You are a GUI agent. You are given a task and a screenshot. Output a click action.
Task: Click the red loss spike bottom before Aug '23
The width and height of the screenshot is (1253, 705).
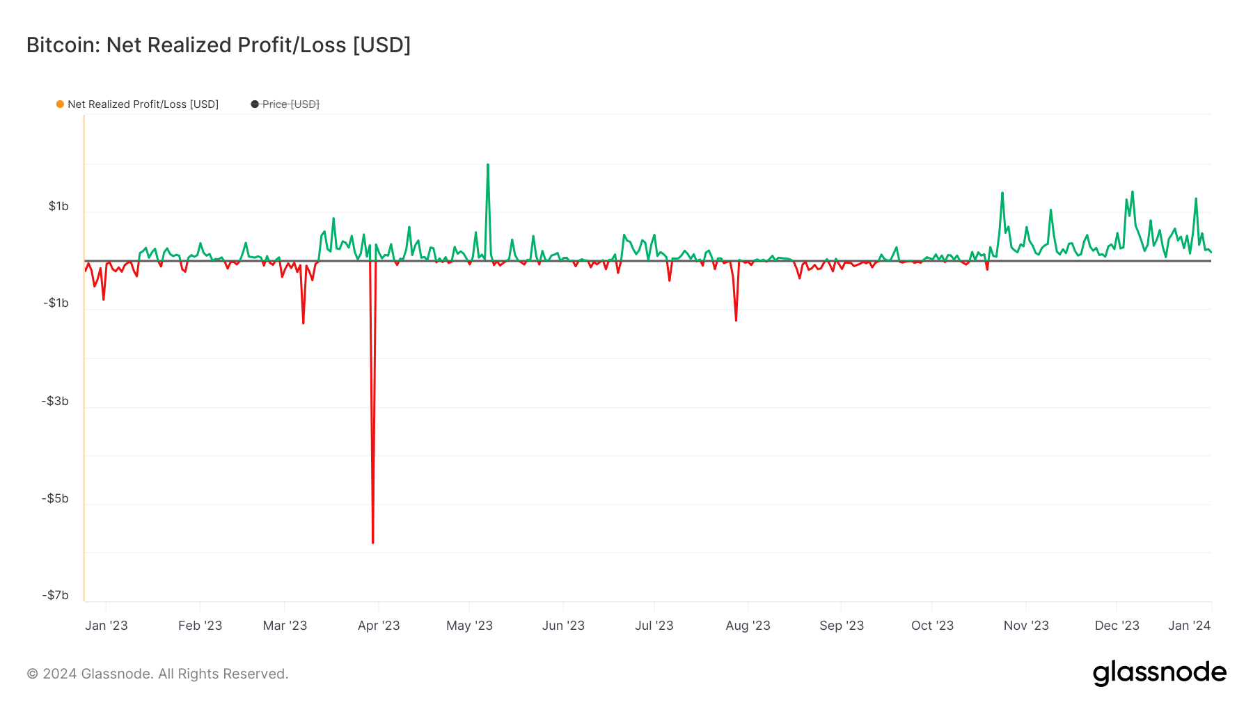click(x=736, y=320)
